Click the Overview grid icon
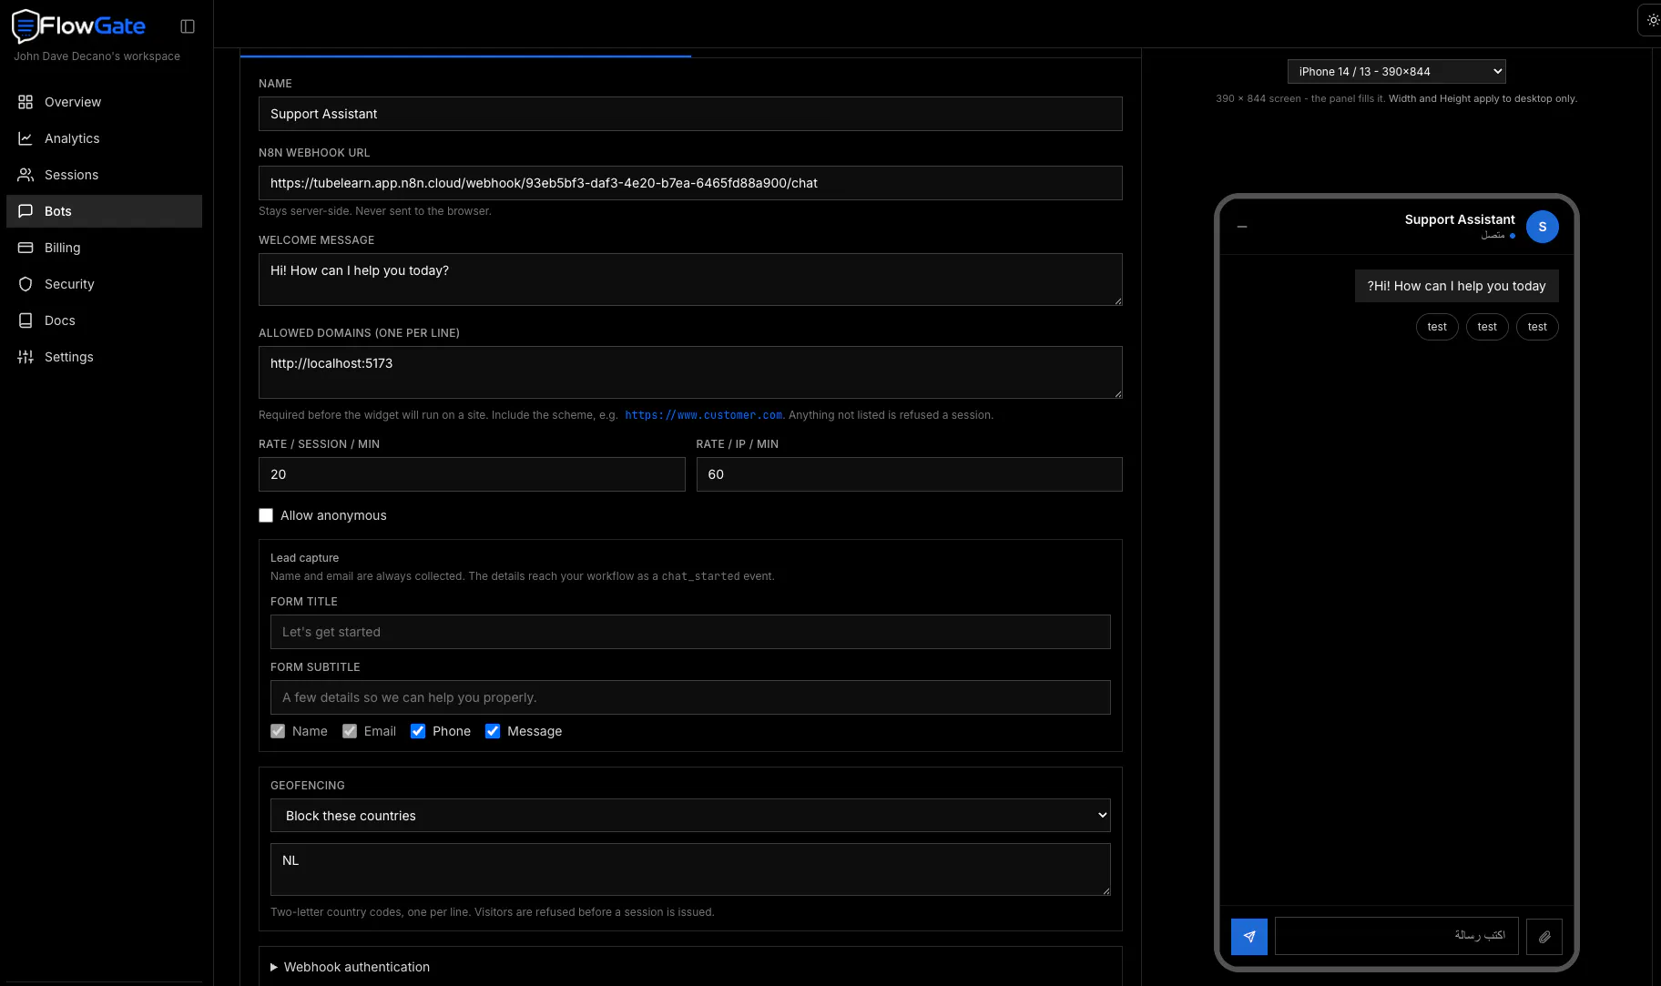Image resolution: width=1661 pixels, height=986 pixels. [25, 102]
